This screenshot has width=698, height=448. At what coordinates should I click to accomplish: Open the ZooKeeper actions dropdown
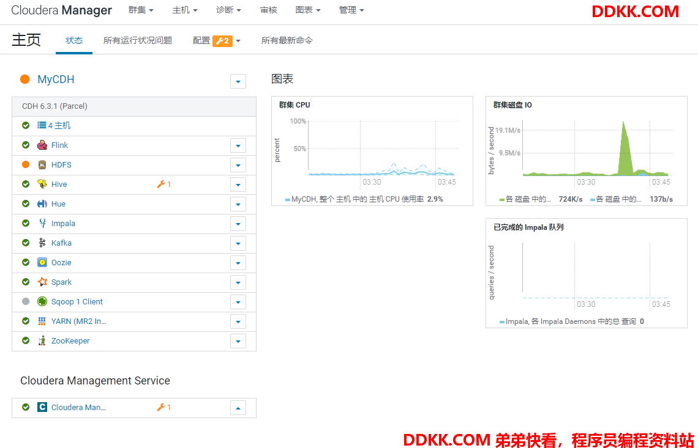tap(238, 341)
